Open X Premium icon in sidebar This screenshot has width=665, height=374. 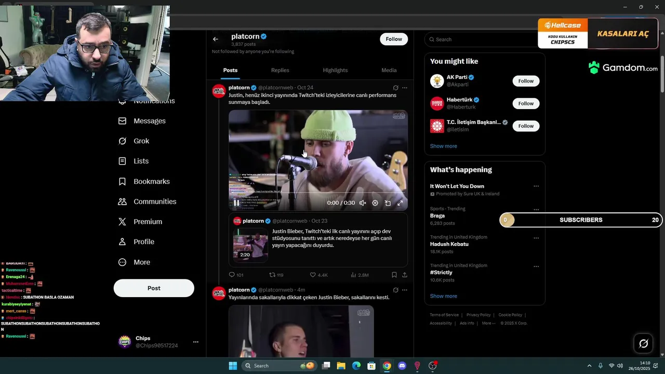[x=122, y=222]
